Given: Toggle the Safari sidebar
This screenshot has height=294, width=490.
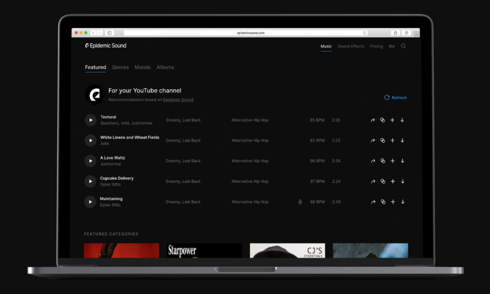Looking at the screenshot, I should (x=110, y=33).
